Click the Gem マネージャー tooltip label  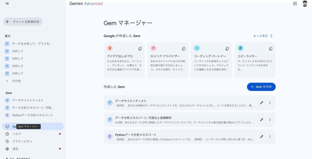click(x=29, y=126)
